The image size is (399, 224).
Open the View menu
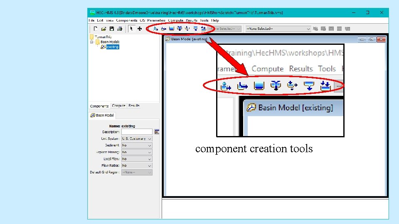[x=110, y=20]
